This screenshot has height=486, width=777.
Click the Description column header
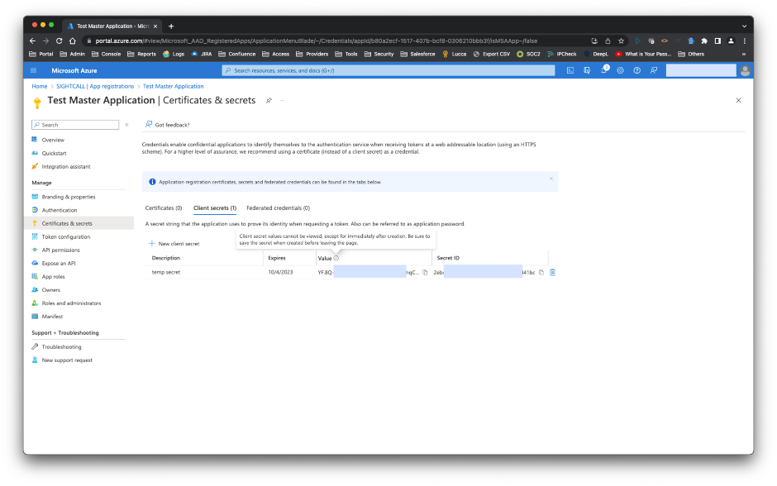(166, 258)
